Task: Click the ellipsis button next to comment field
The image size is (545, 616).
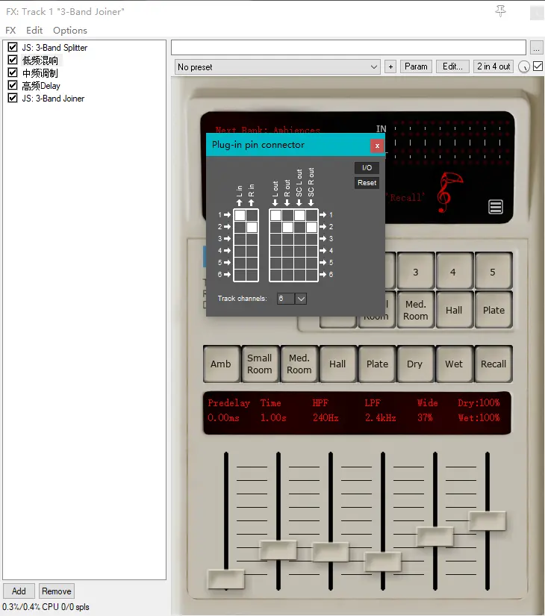Action: (x=537, y=47)
